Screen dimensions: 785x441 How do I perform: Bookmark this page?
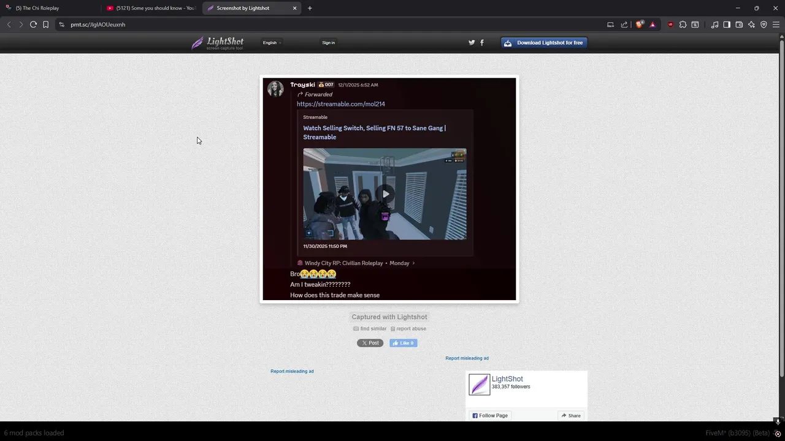pos(45,24)
